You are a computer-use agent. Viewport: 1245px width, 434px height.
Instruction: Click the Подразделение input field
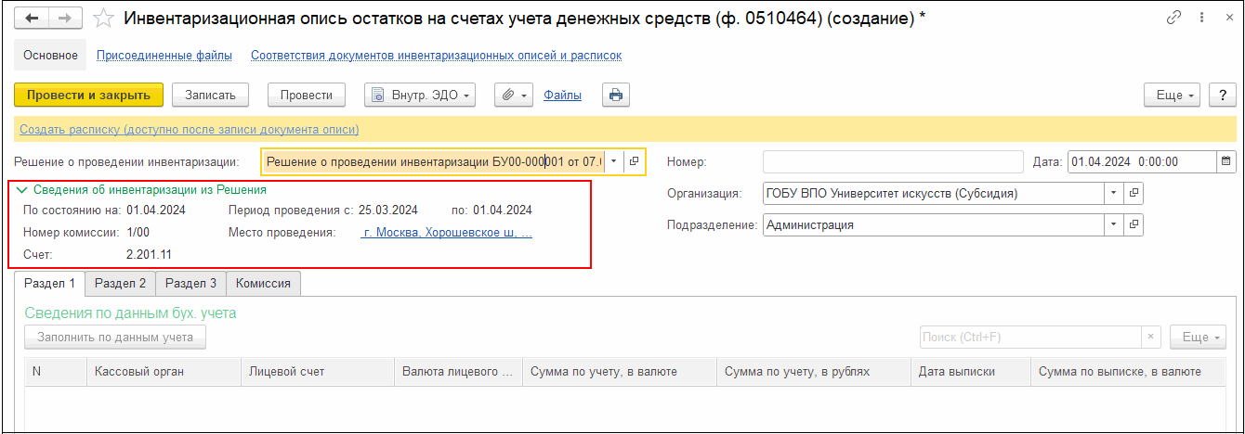click(934, 224)
